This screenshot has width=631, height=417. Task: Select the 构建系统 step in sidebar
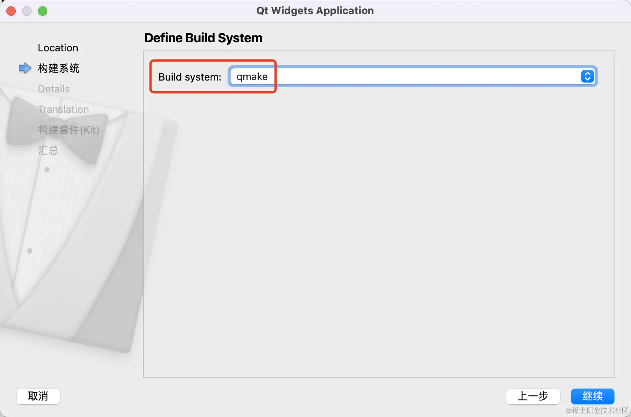(x=59, y=68)
